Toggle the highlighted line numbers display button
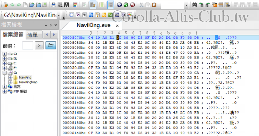259x136 pixels. pyautogui.click(x=111, y=5)
